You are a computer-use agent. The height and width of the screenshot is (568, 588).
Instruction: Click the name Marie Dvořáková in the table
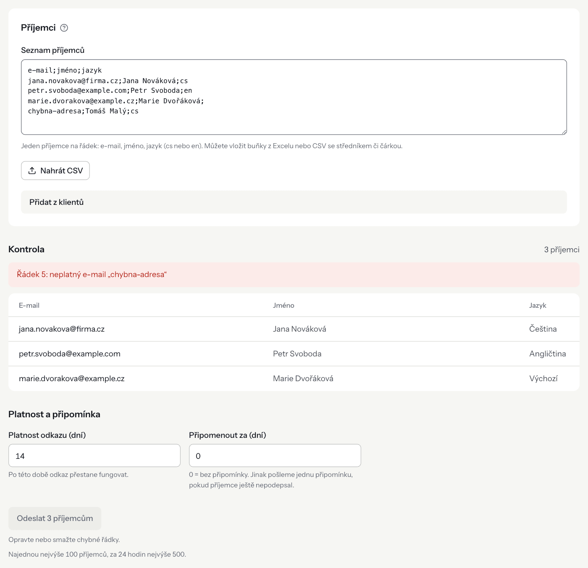click(x=303, y=379)
